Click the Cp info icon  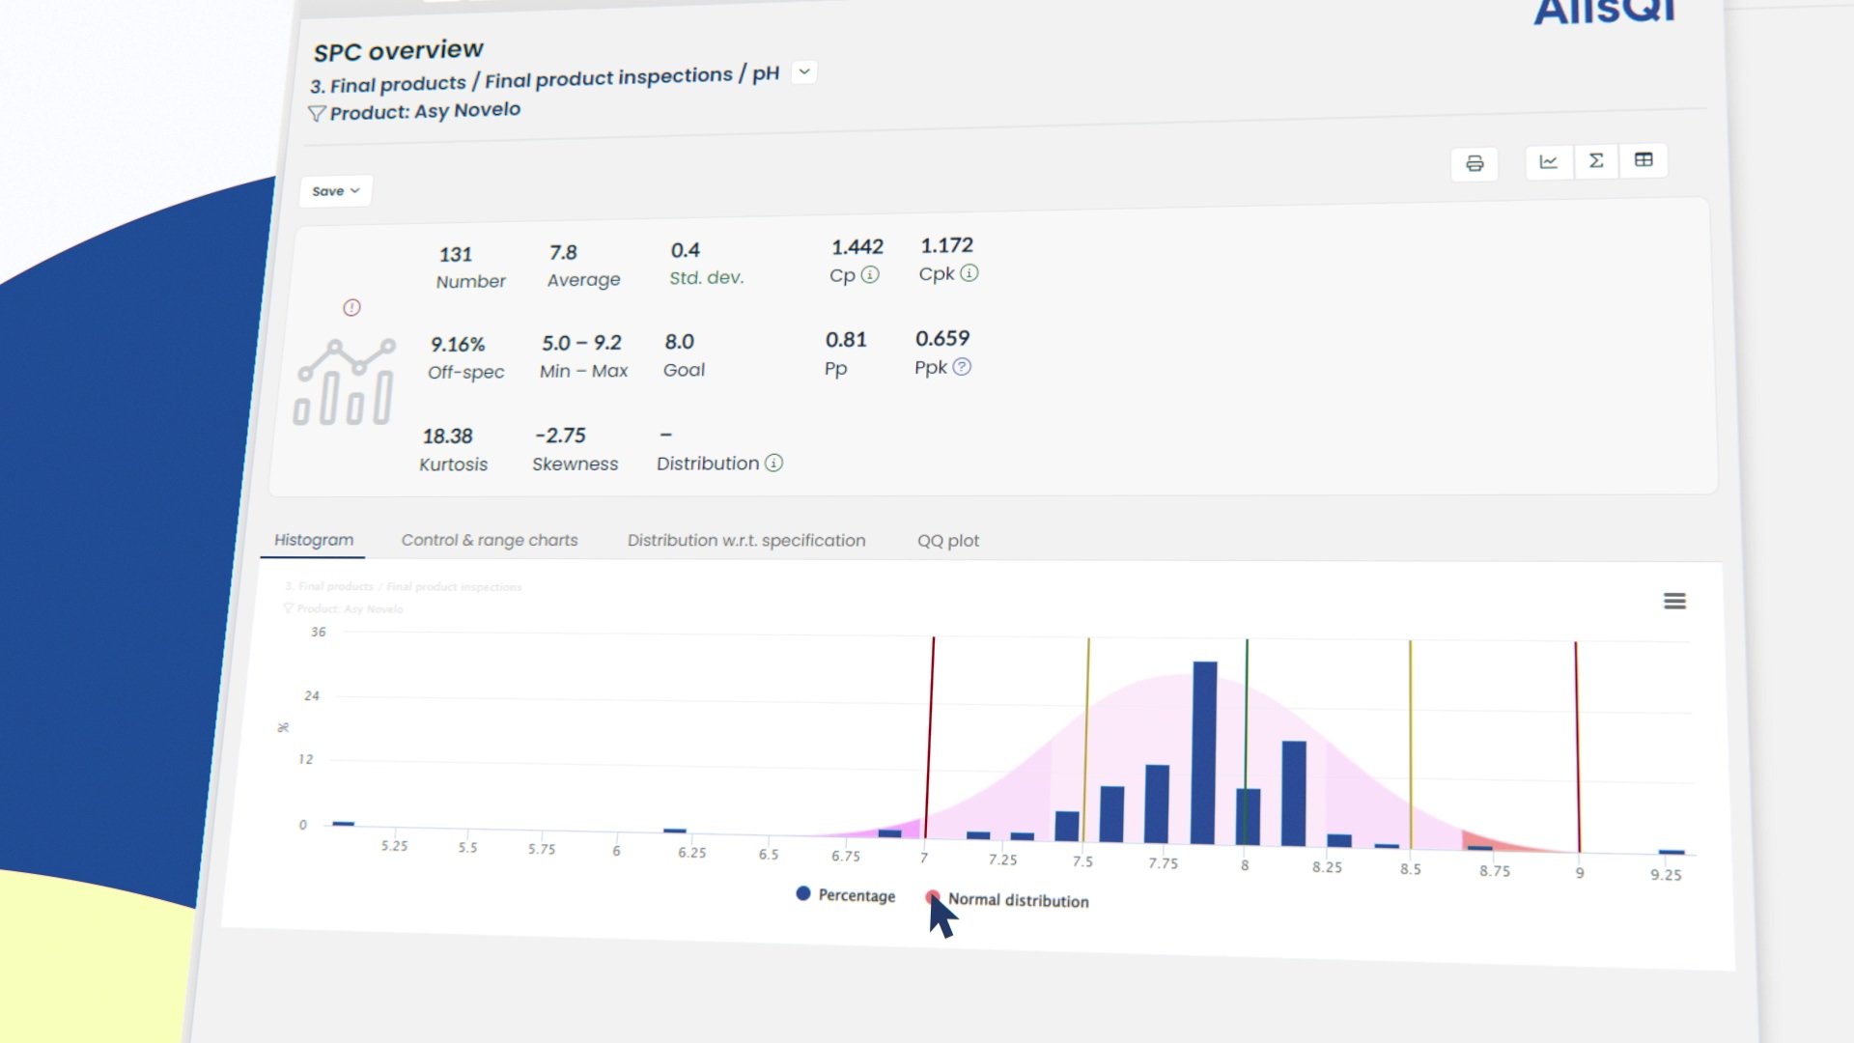pos(872,275)
